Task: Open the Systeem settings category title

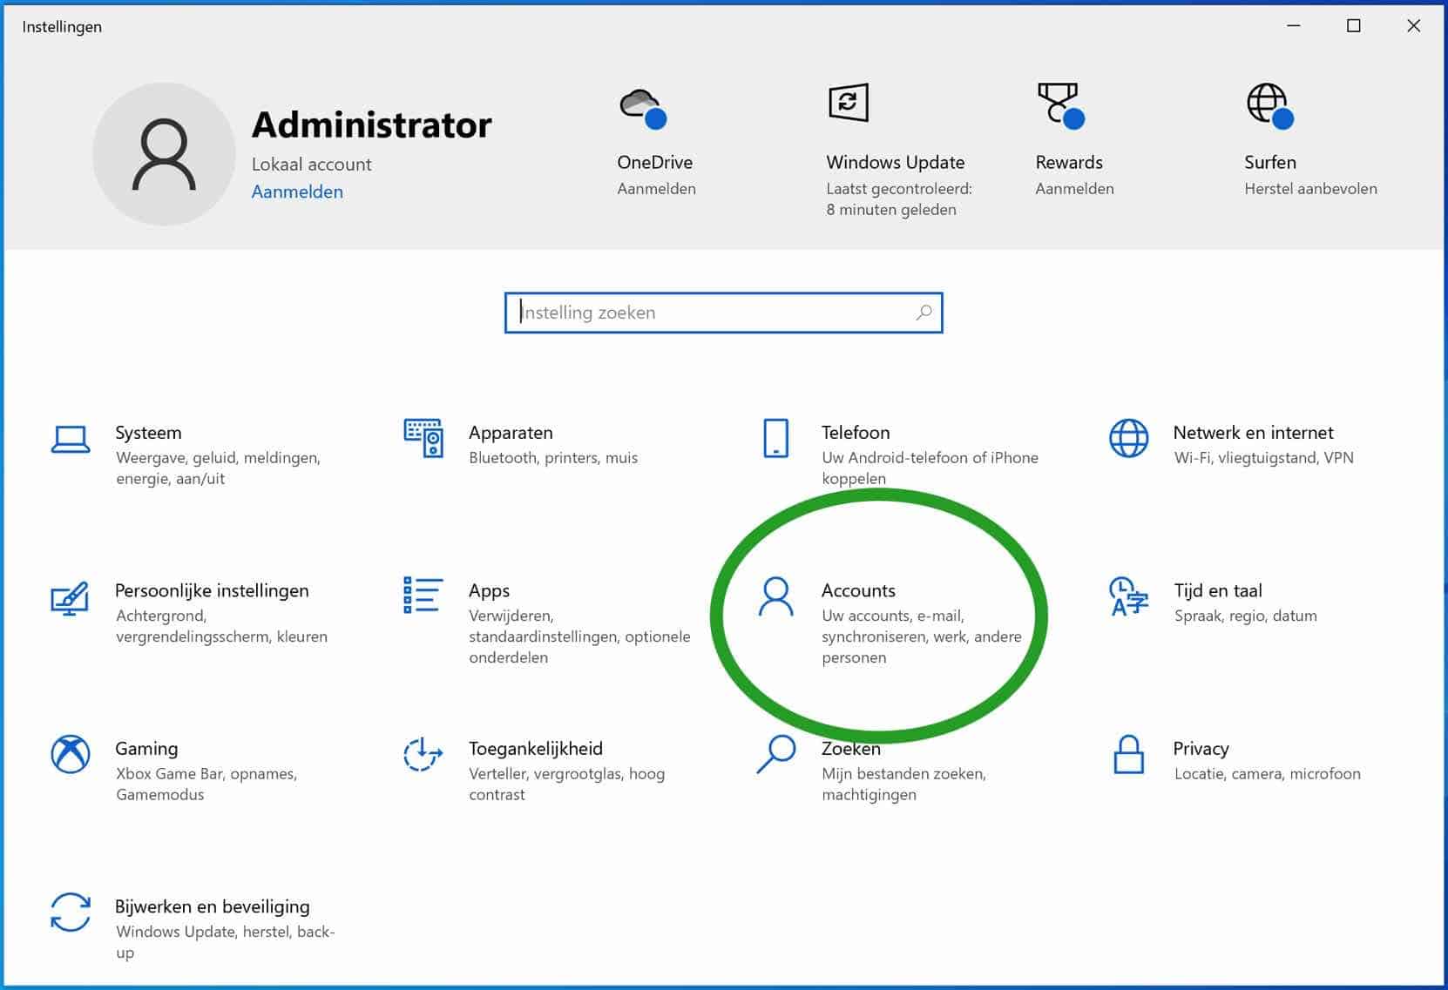Action: [x=148, y=433]
